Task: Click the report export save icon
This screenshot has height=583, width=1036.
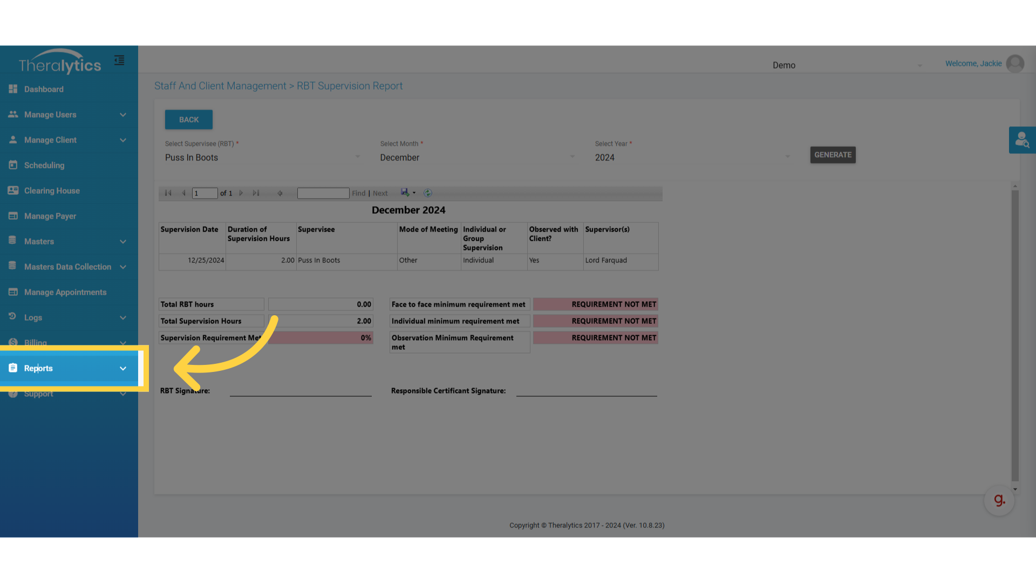Action: click(x=405, y=193)
